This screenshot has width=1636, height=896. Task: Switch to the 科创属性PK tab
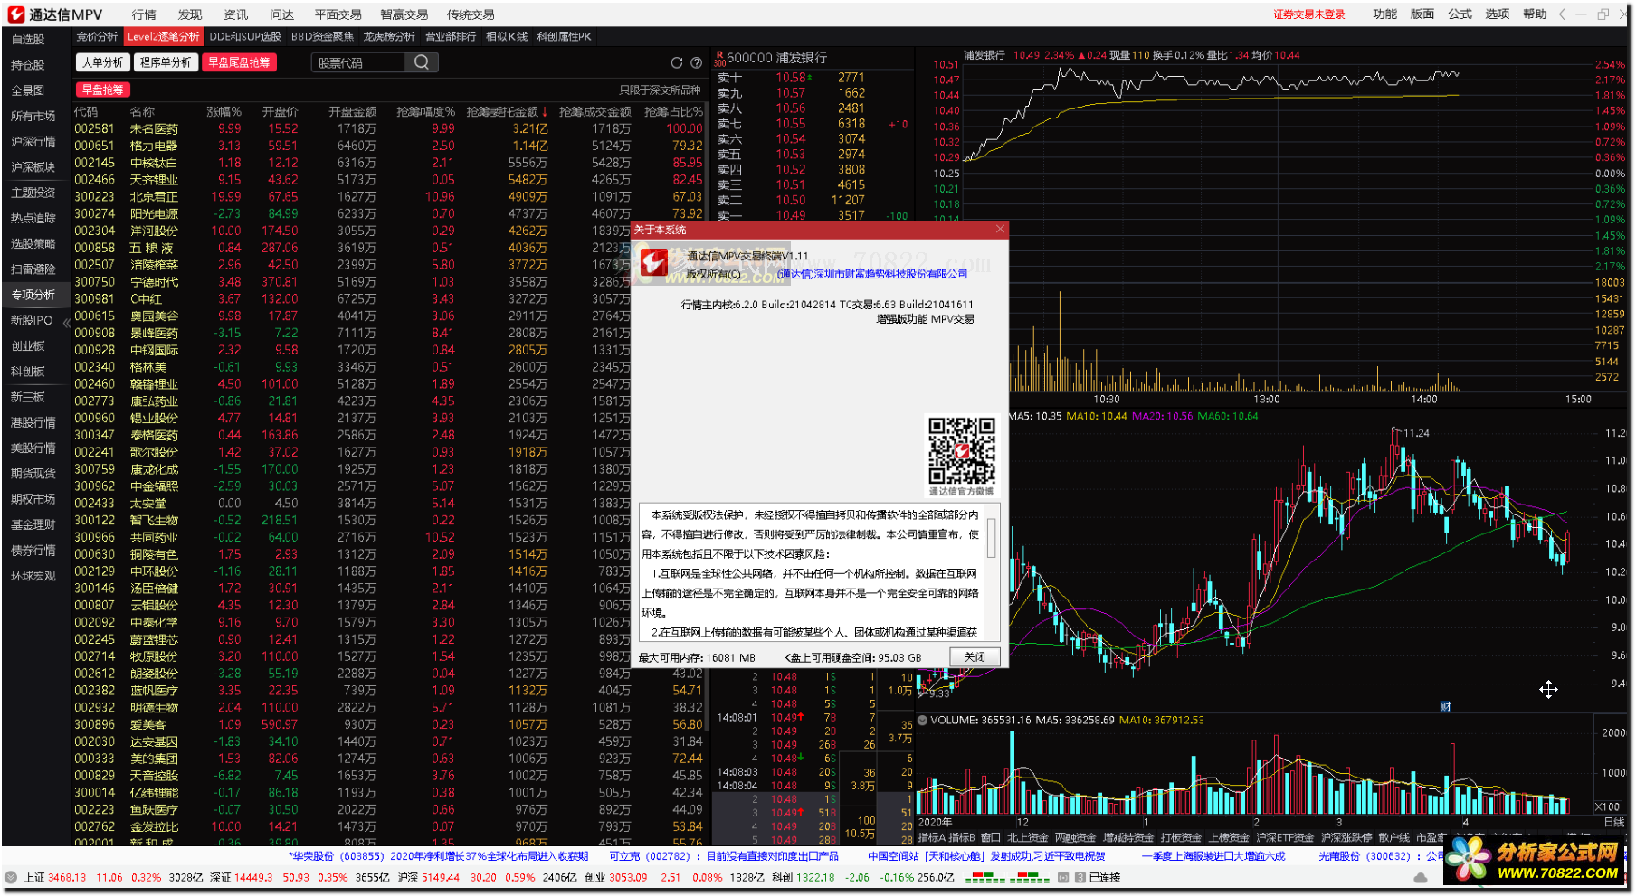564,37
